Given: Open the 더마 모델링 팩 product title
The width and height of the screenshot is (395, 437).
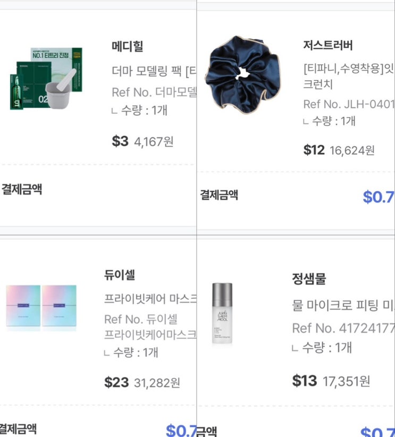Looking at the screenshot, I should tap(154, 71).
